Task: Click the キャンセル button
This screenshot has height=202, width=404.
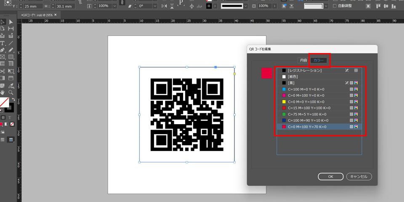Action: point(359,177)
